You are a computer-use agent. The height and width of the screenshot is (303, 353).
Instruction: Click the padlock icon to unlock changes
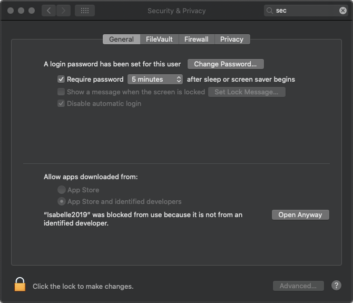coord(20,285)
